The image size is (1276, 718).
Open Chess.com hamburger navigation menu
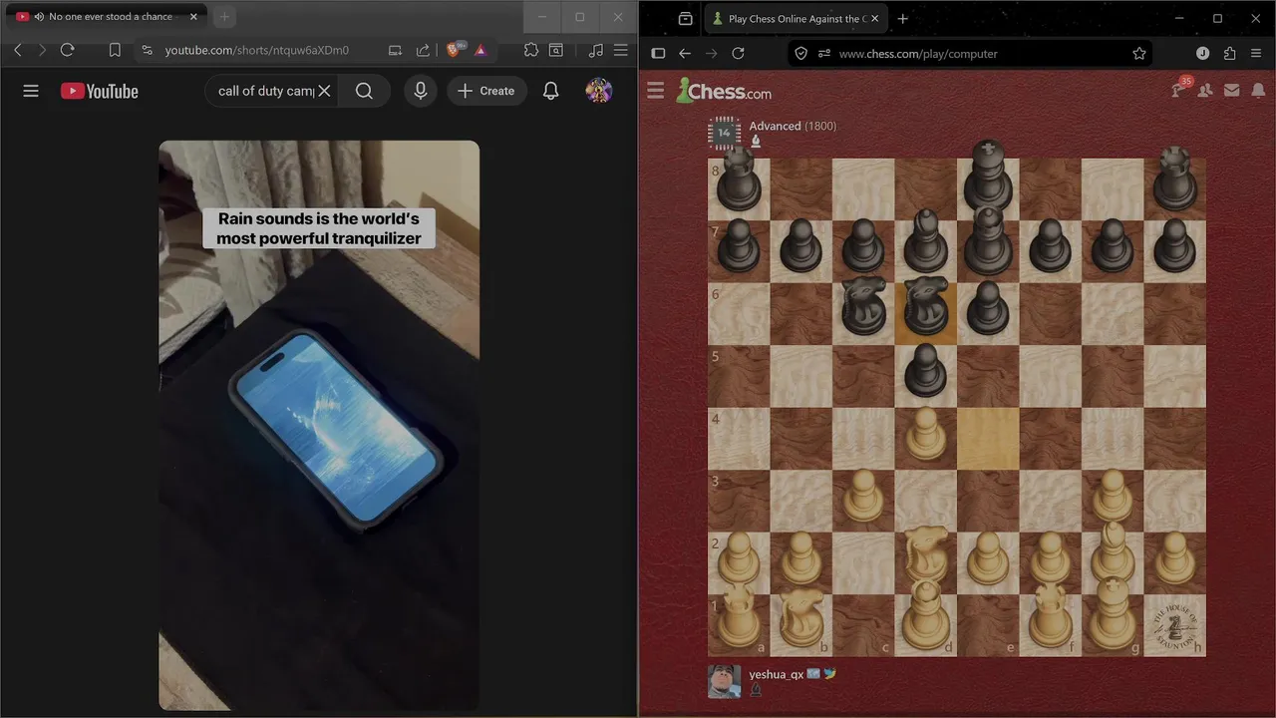(655, 91)
